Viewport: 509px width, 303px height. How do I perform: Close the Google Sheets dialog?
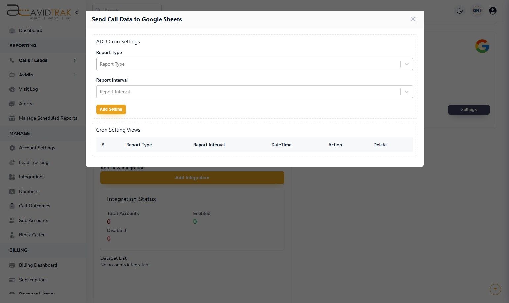413,19
